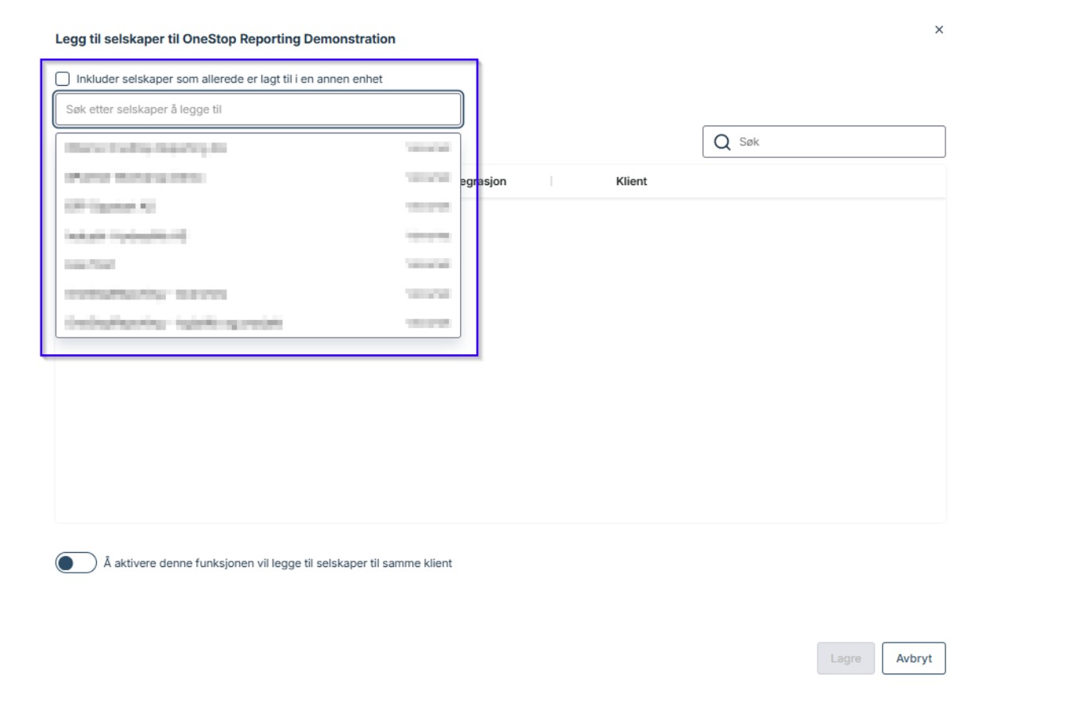Click the 'Legg til selskaper' dialog title
Screen dimensions: 1090x714
(225, 39)
